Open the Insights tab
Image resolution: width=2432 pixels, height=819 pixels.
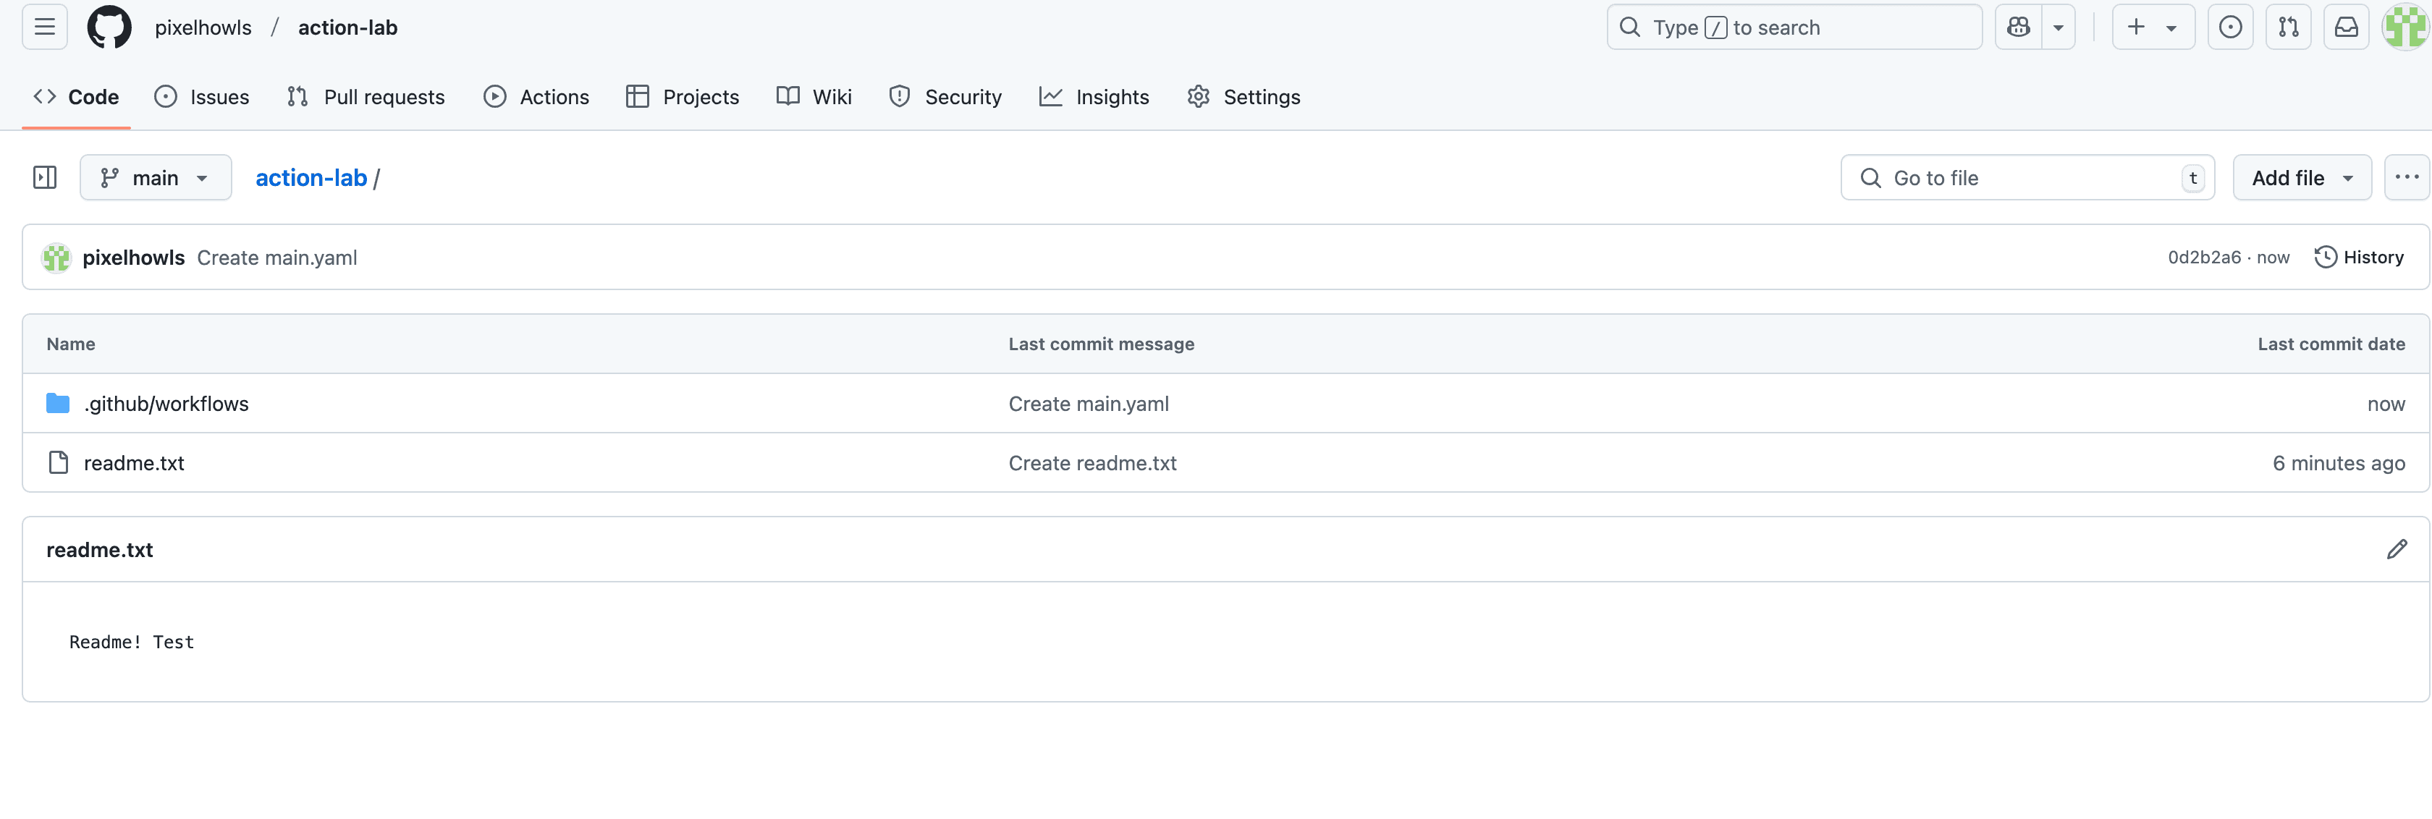pyautogui.click(x=1094, y=97)
